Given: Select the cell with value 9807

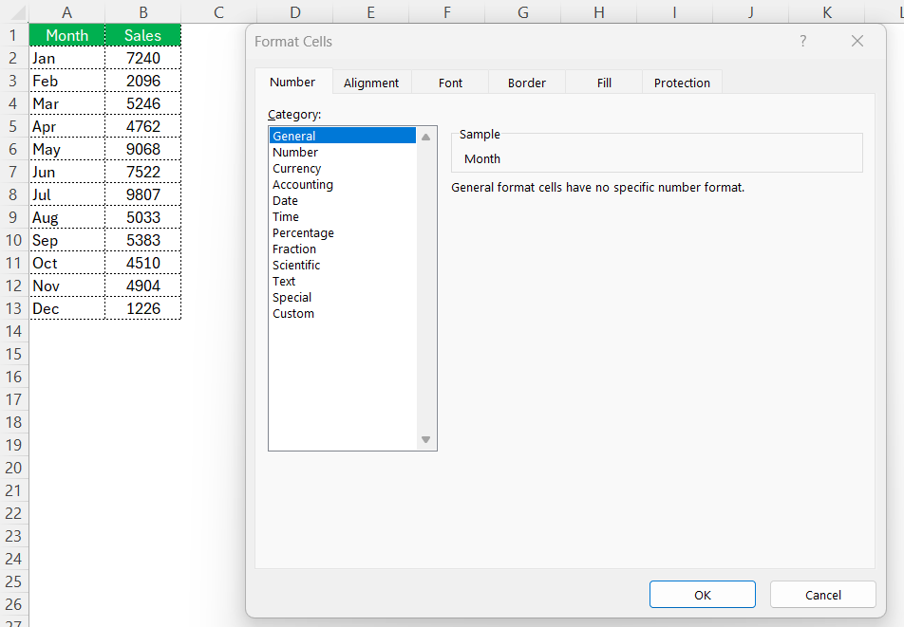Looking at the screenshot, I should click(143, 194).
